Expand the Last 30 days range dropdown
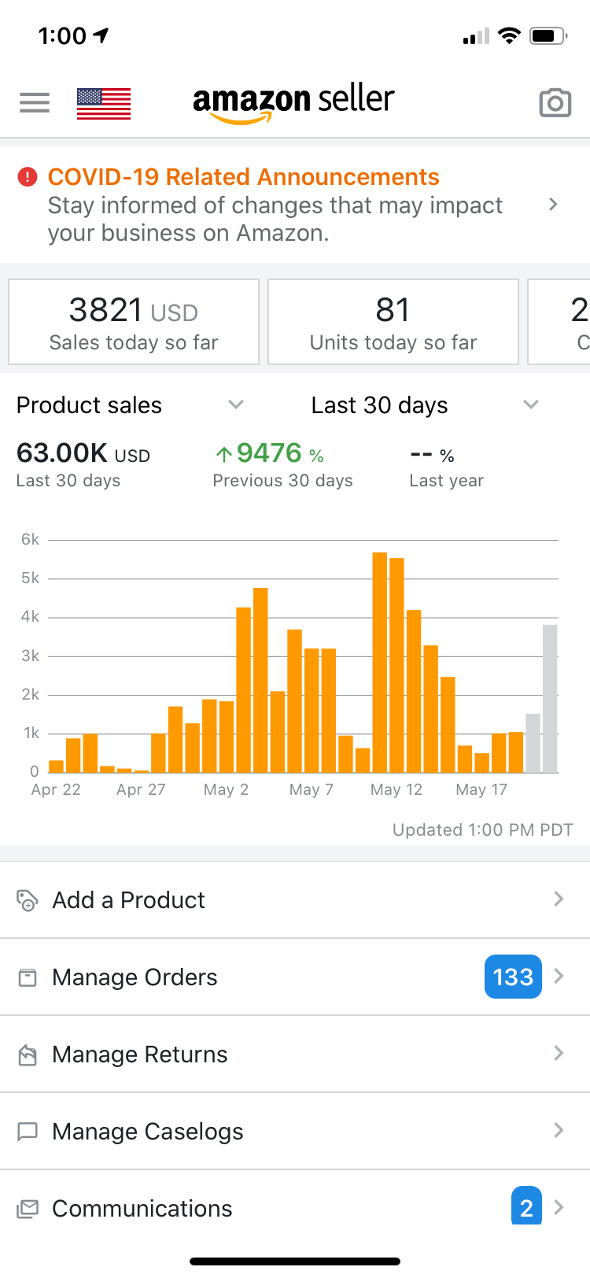The width and height of the screenshot is (590, 1278). (x=531, y=404)
